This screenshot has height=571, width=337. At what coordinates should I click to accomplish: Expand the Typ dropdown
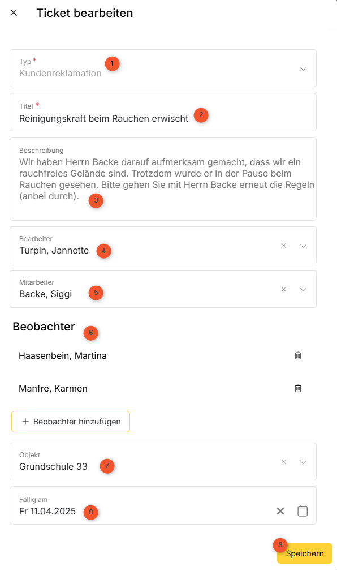(303, 69)
